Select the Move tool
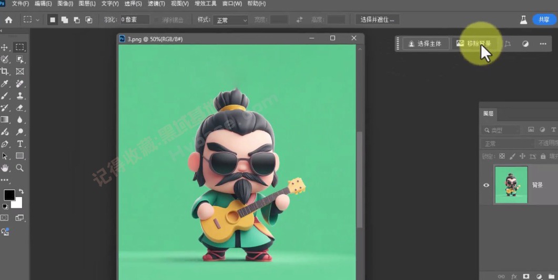The height and width of the screenshot is (280, 558). pos(5,47)
